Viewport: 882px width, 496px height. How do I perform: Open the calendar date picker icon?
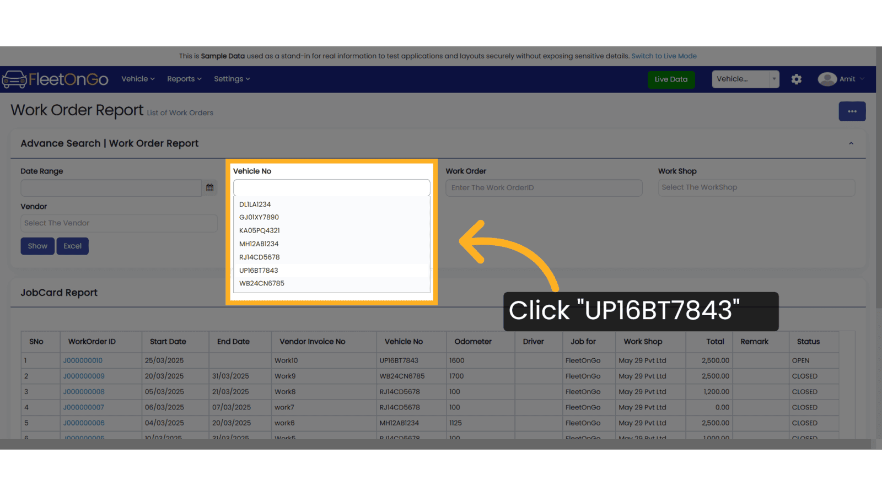tap(210, 188)
